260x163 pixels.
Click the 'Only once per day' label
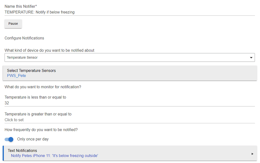(33, 139)
